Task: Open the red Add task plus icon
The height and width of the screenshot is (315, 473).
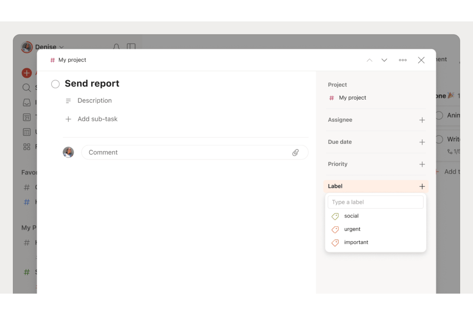Action: (x=27, y=73)
